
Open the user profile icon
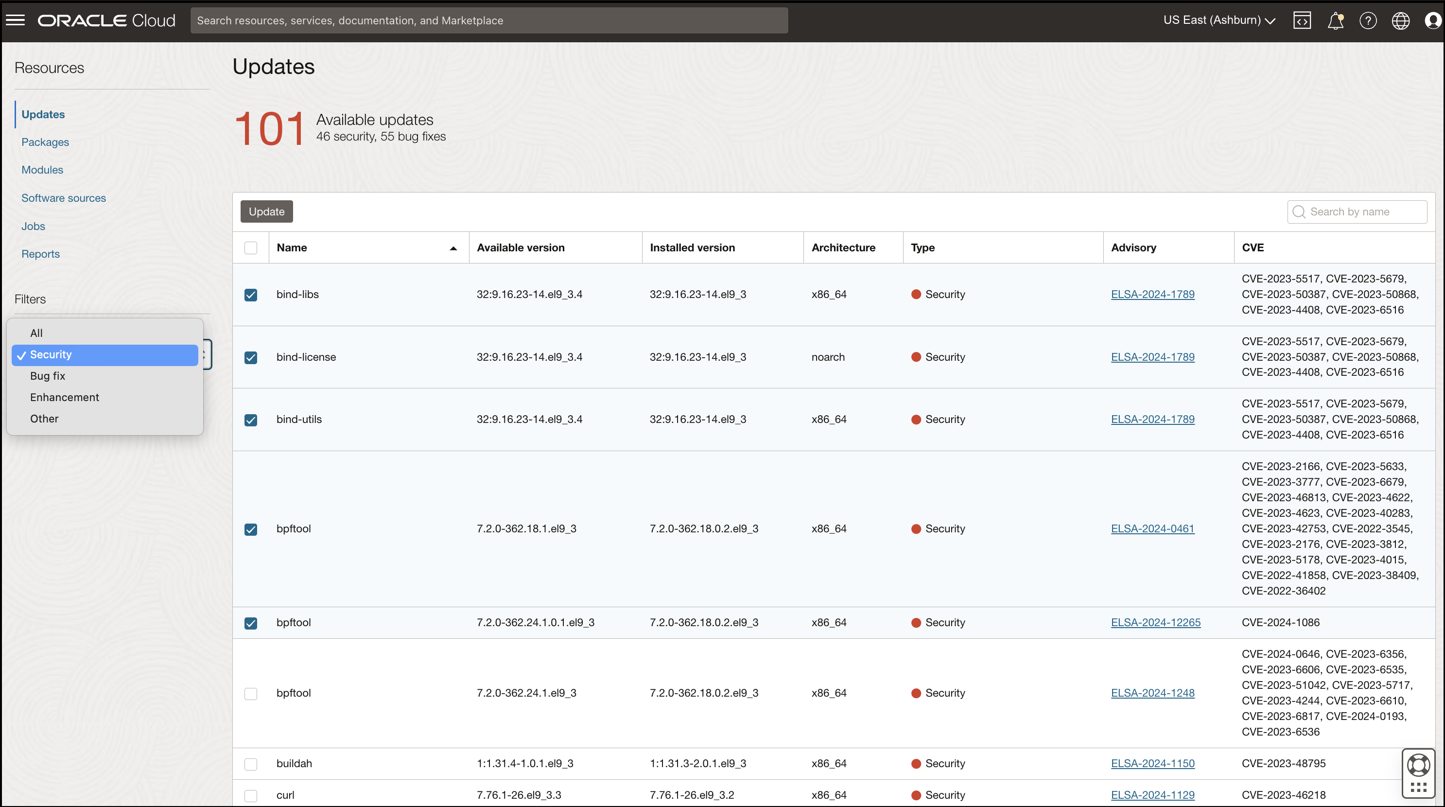pos(1433,20)
